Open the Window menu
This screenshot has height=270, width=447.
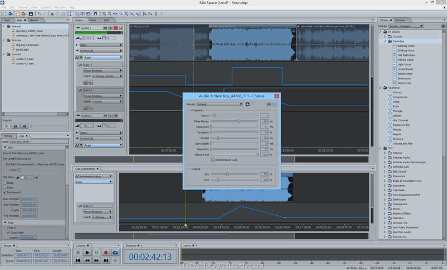point(60,7)
